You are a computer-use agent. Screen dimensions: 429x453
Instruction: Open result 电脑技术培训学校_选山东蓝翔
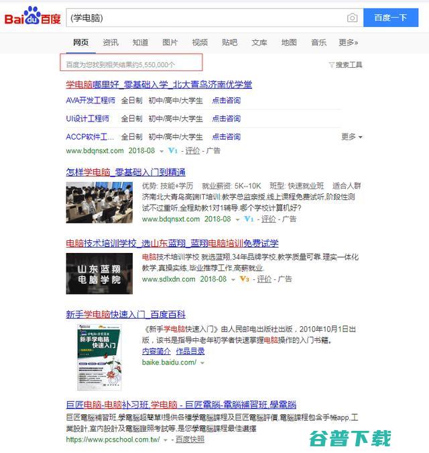[x=172, y=243]
